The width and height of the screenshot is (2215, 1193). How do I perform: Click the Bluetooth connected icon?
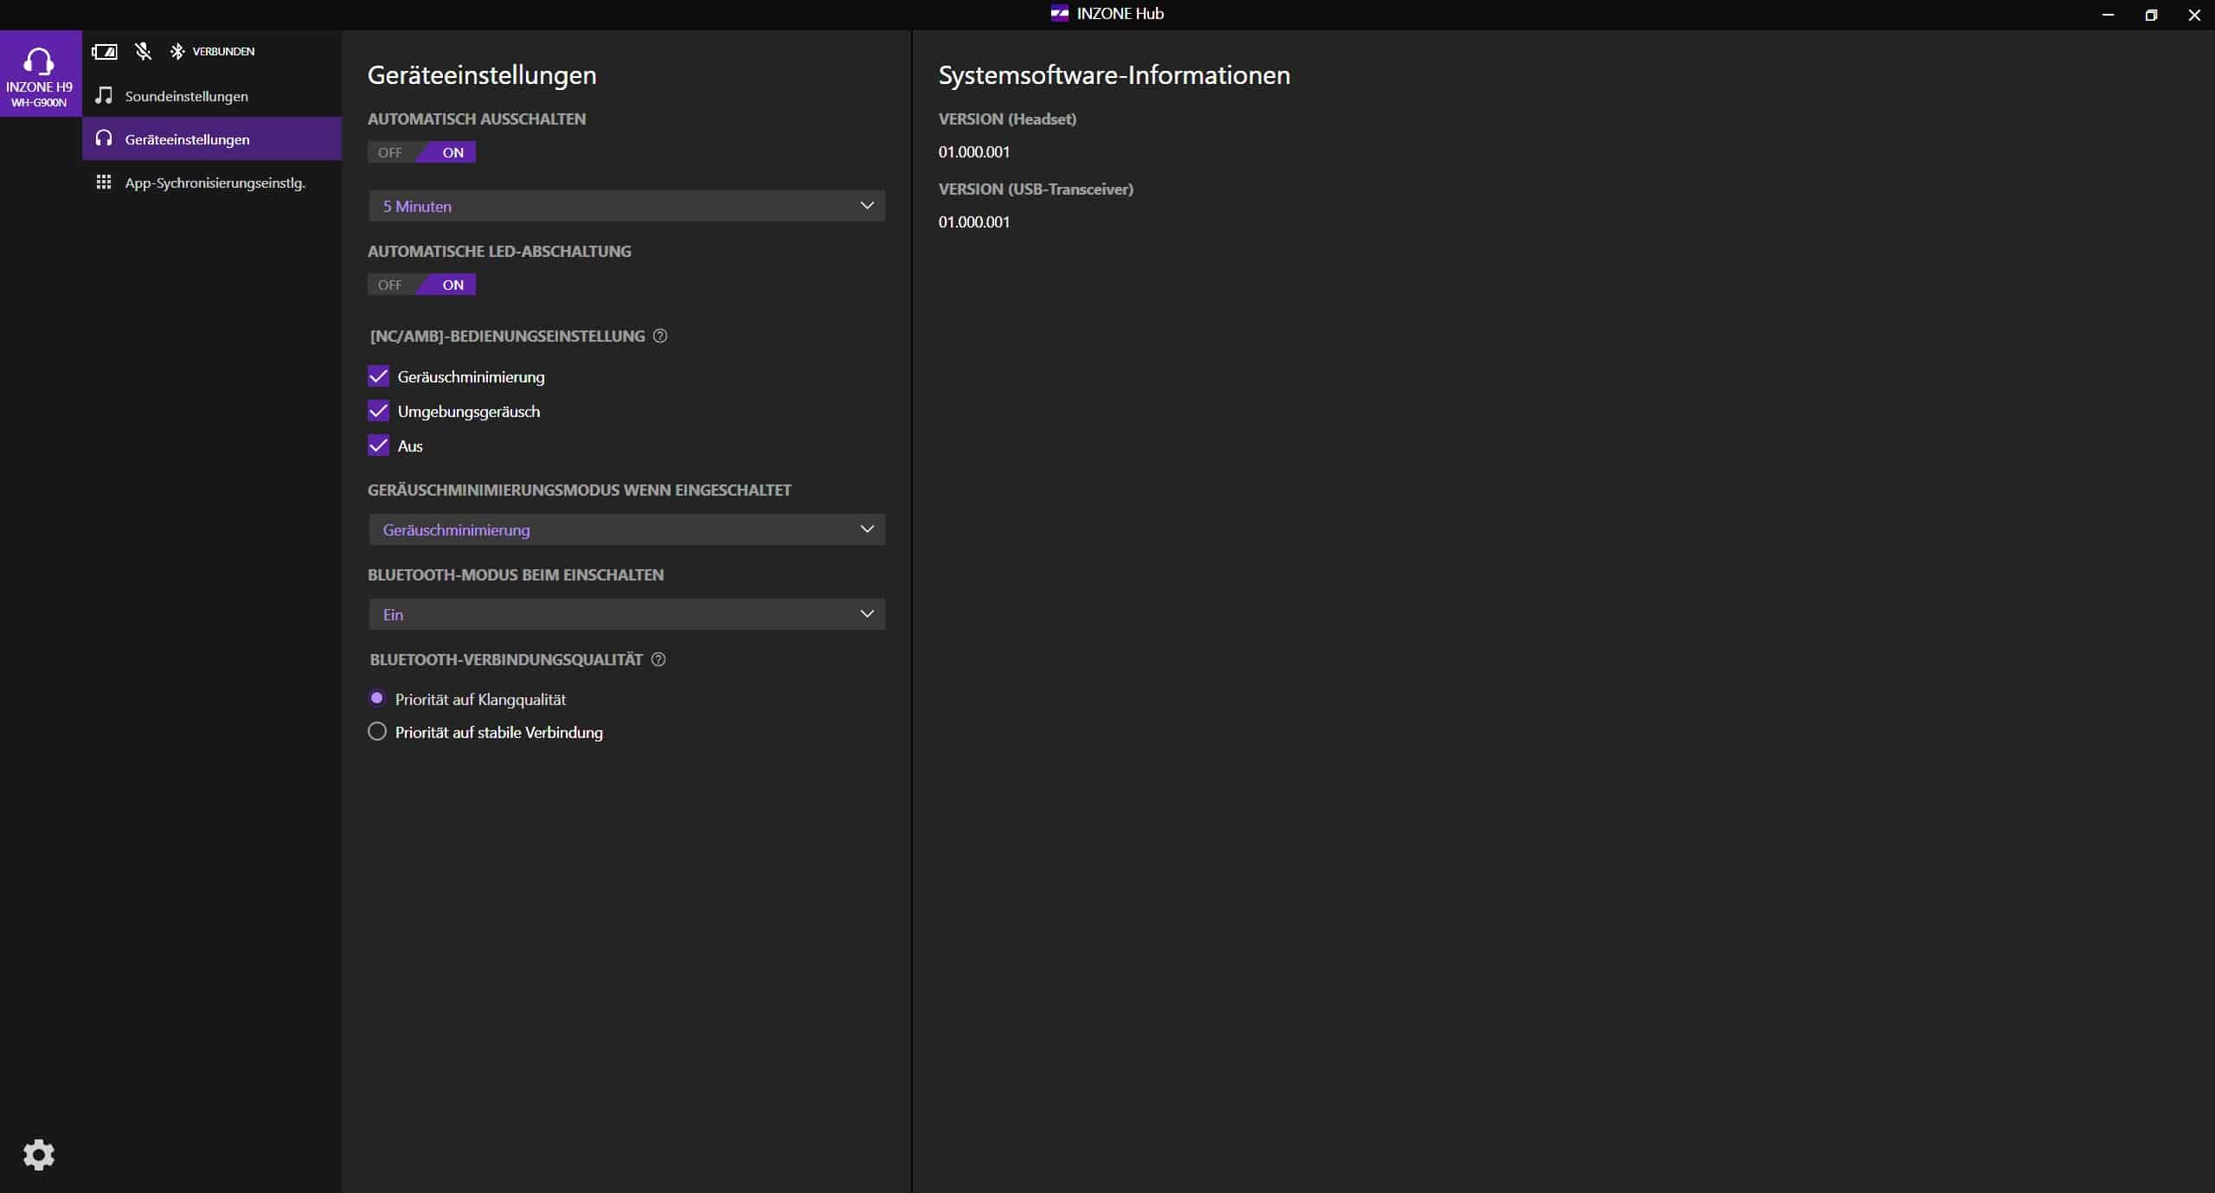coord(177,52)
